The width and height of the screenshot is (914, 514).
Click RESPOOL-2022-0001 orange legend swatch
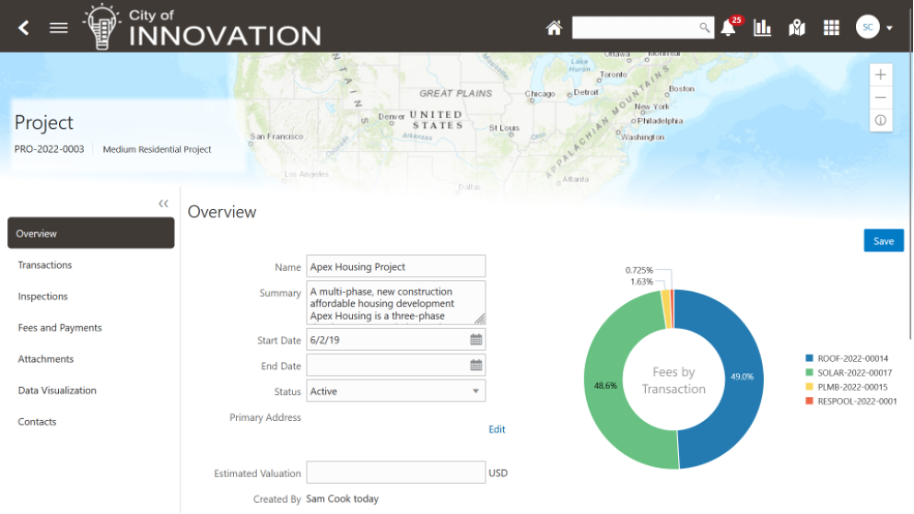click(x=809, y=401)
